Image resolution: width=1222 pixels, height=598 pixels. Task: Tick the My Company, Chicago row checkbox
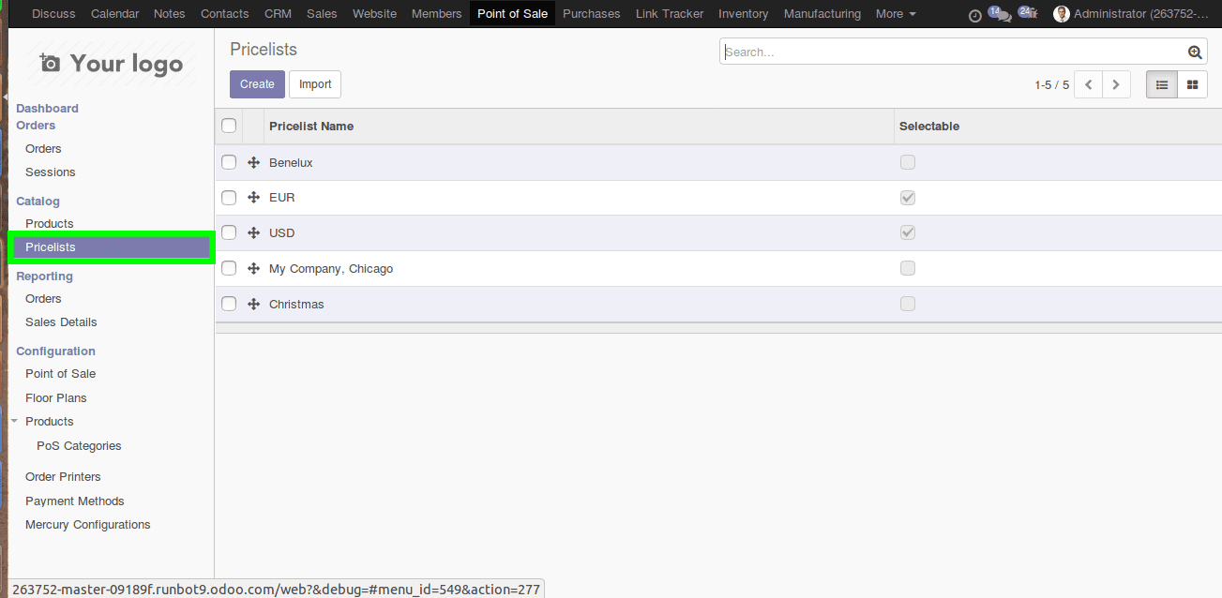click(229, 268)
